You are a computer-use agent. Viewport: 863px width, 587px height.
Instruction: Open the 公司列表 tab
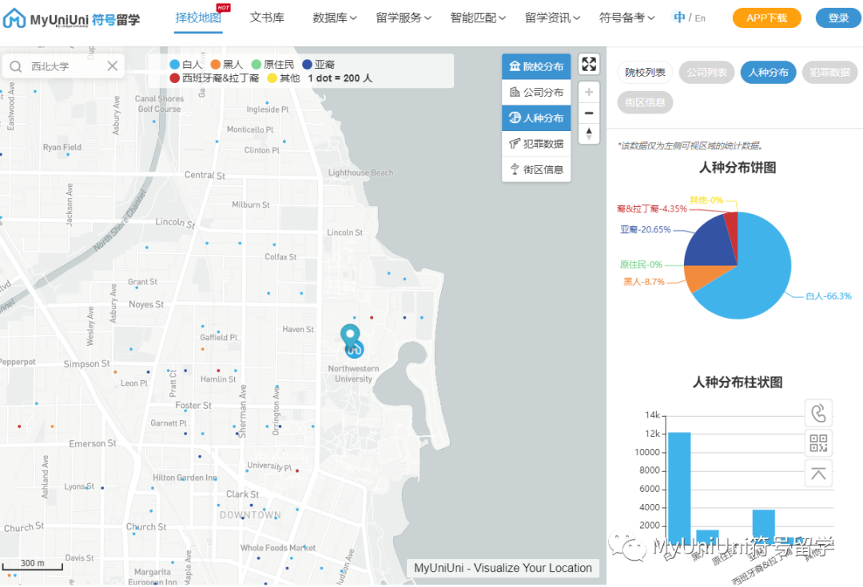coord(706,72)
